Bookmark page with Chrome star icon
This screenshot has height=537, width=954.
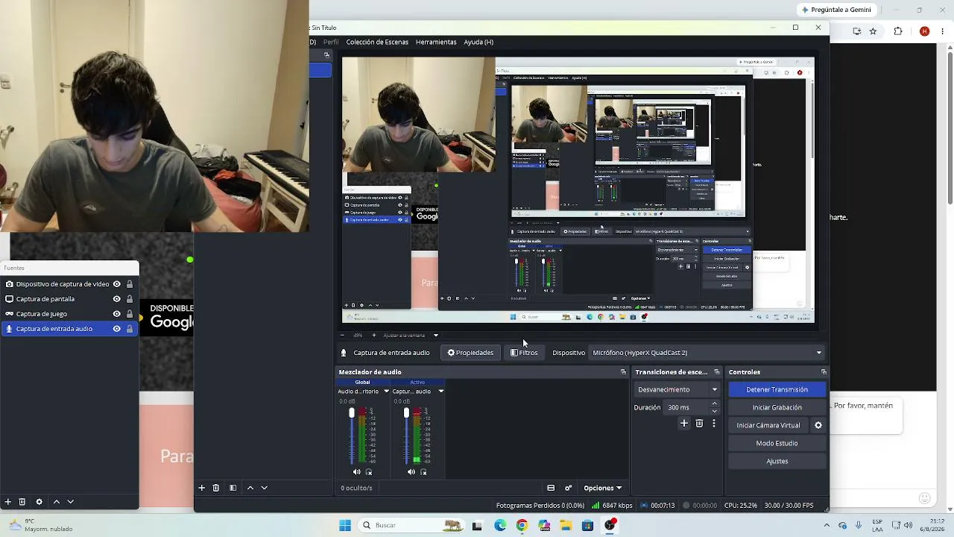tap(873, 31)
